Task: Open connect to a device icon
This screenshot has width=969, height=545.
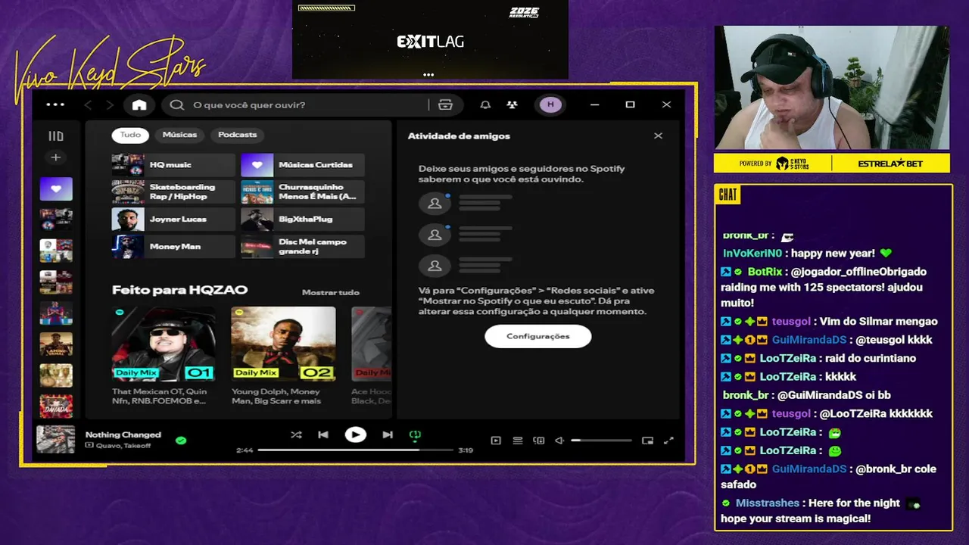Action: coord(539,440)
